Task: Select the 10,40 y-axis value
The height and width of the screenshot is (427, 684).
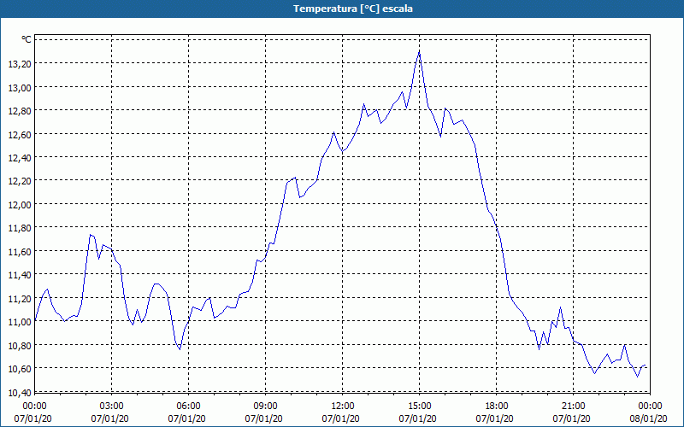Action: tap(20, 393)
